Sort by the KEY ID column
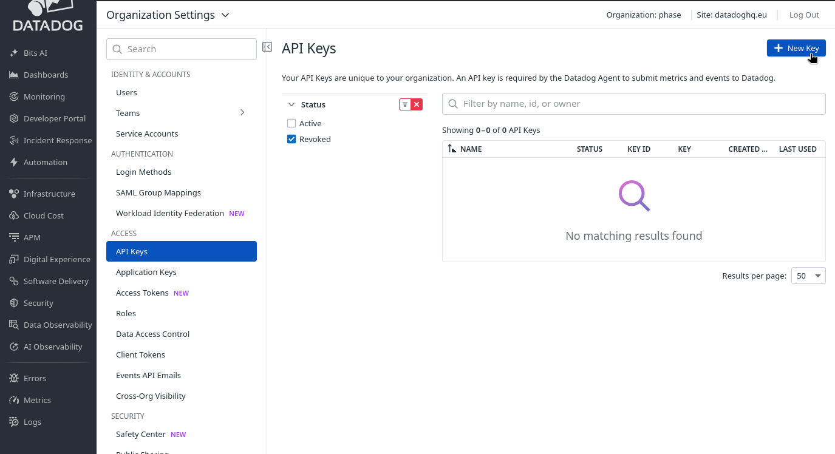The height and width of the screenshot is (454, 835). pyautogui.click(x=639, y=149)
